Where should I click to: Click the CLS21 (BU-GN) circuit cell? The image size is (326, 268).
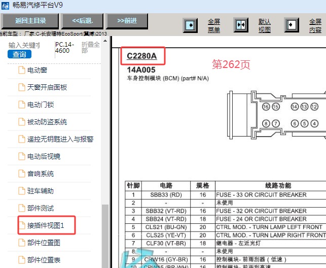click(166, 227)
